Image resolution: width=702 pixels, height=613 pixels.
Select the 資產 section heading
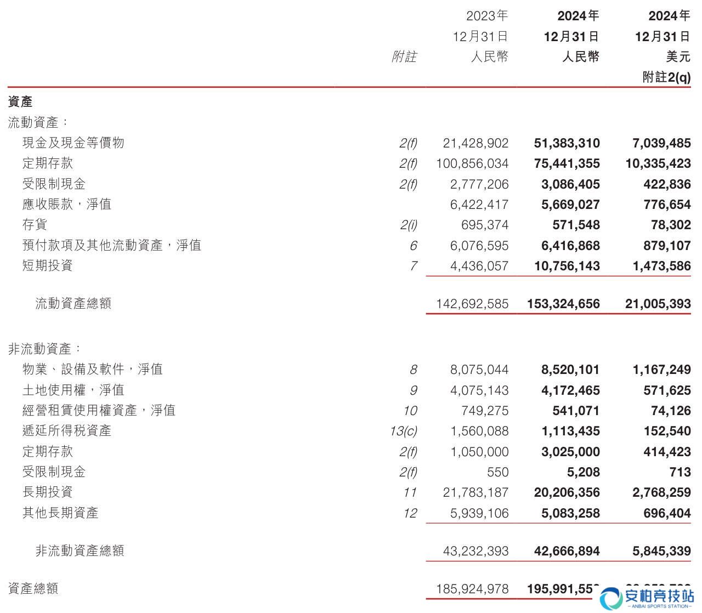(x=20, y=102)
